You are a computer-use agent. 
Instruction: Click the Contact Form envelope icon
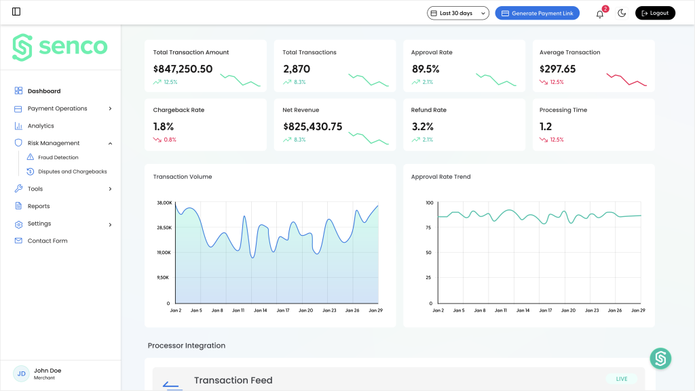click(x=19, y=241)
